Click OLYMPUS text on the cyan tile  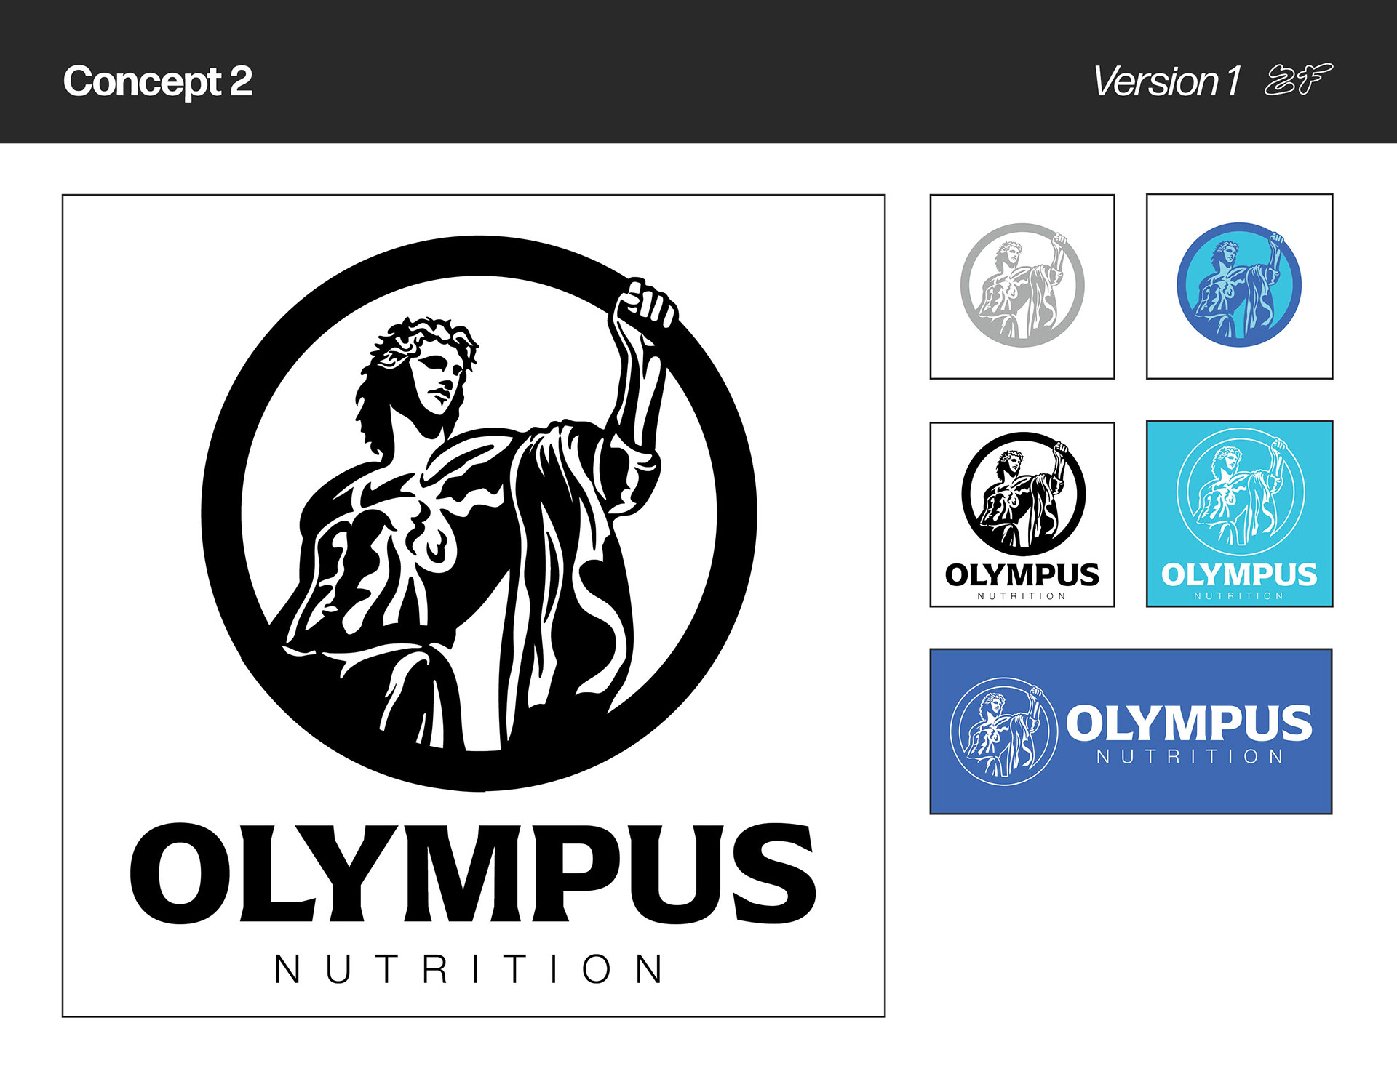click(1239, 575)
